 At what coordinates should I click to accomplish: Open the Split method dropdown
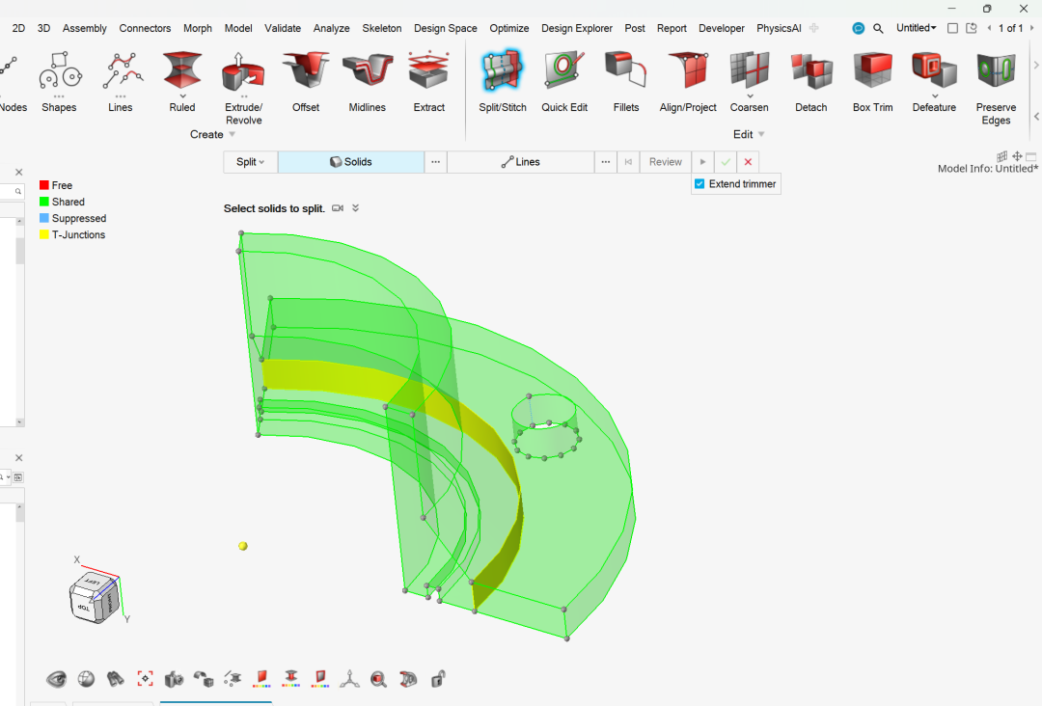point(250,162)
